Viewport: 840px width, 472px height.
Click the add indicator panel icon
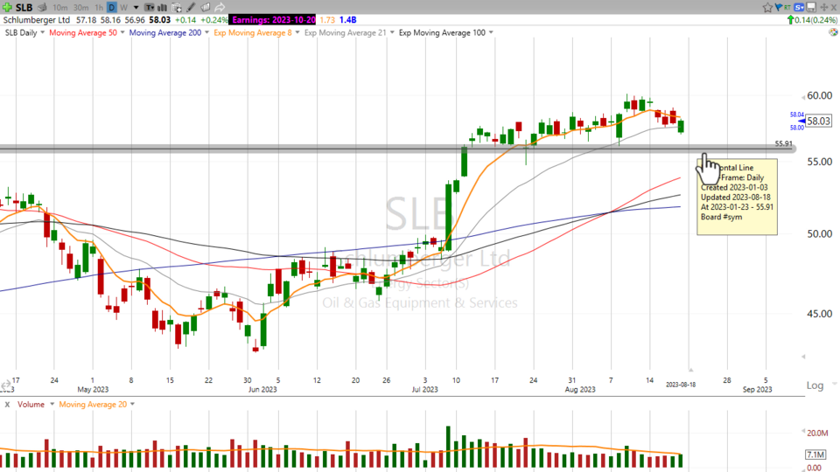click(176, 8)
